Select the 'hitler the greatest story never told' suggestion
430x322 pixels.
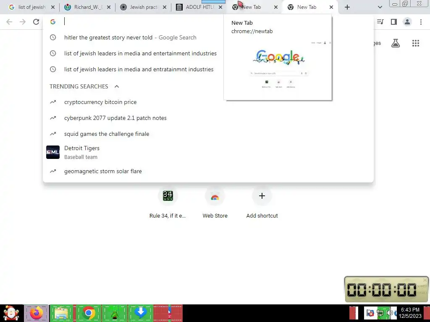(x=208, y=37)
